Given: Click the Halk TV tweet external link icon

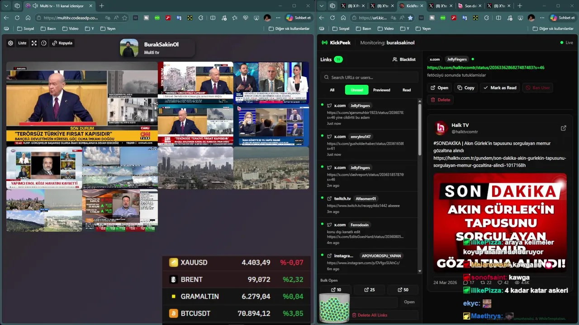Looking at the screenshot, I should coord(563,128).
